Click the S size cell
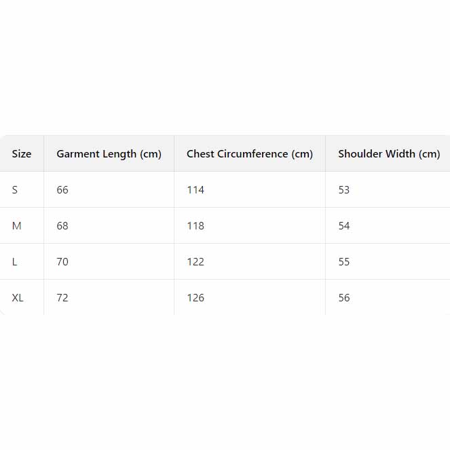The image size is (450, 450). click(x=15, y=190)
